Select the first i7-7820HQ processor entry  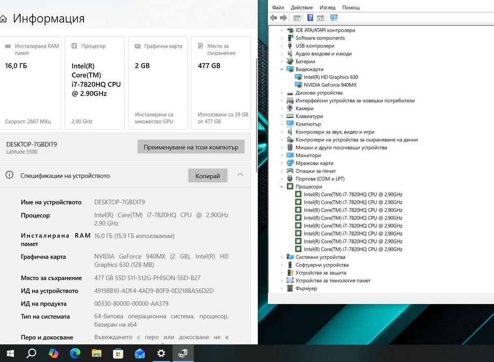coord(353,195)
